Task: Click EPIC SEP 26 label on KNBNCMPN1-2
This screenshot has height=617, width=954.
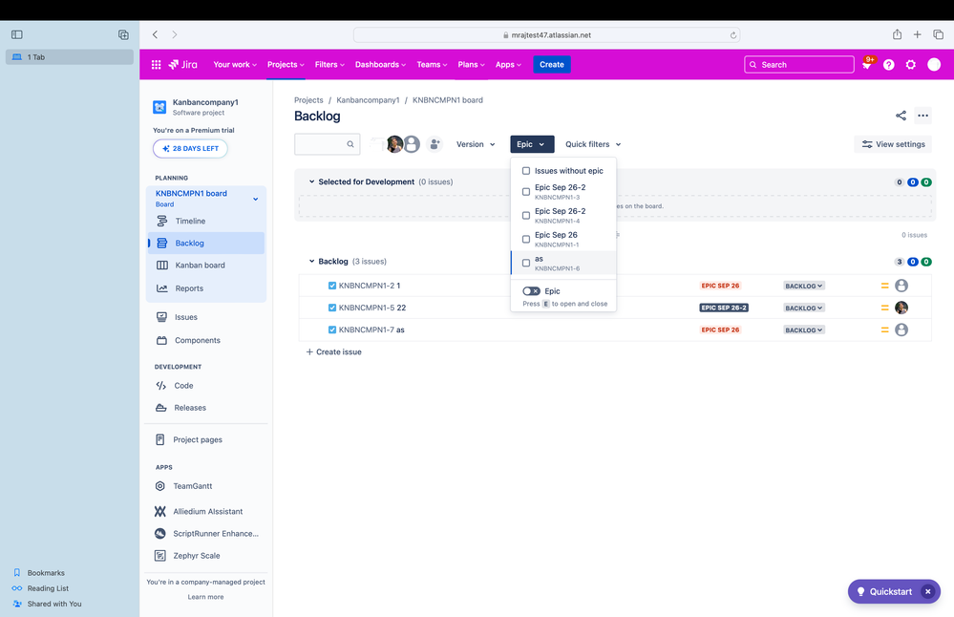Action: pos(720,286)
